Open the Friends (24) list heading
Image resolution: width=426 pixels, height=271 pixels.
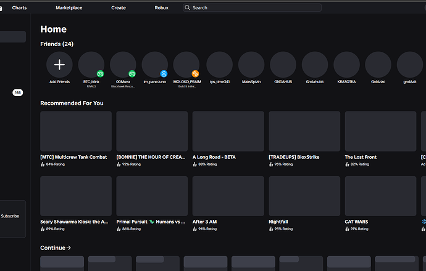pyautogui.click(x=57, y=44)
